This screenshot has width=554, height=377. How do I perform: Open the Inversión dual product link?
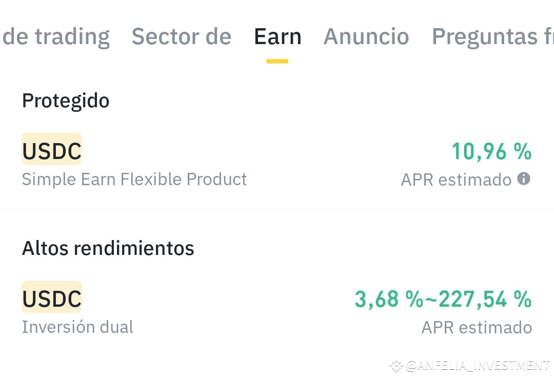pyautogui.click(x=77, y=326)
